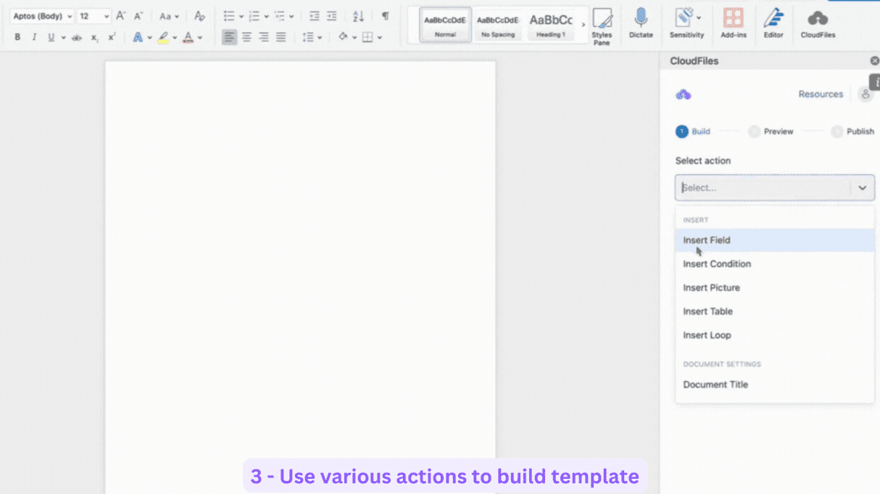Choose Insert Condition action
This screenshot has width=880, height=494.
pos(775,264)
